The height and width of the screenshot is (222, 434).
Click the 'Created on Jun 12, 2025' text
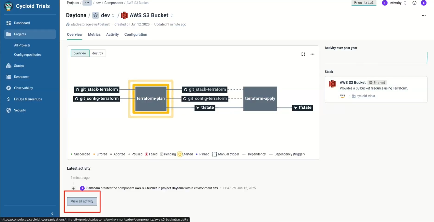[x=132, y=24]
